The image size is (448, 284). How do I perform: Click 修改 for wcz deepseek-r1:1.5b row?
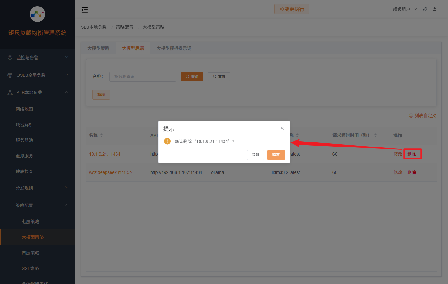pyautogui.click(x=398, y=172)
